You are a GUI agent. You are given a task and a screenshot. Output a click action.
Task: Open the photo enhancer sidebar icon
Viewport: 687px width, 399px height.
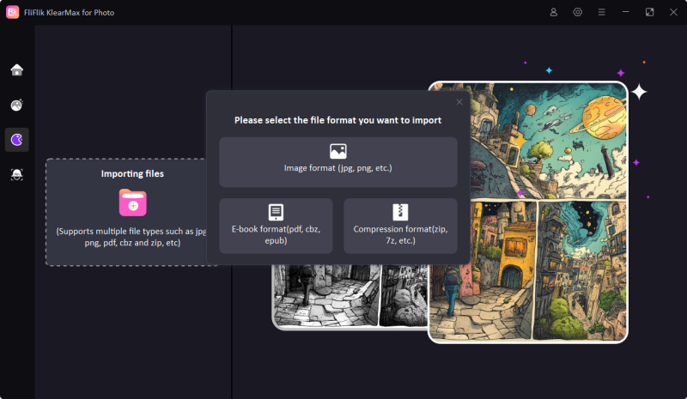[16, 106]
